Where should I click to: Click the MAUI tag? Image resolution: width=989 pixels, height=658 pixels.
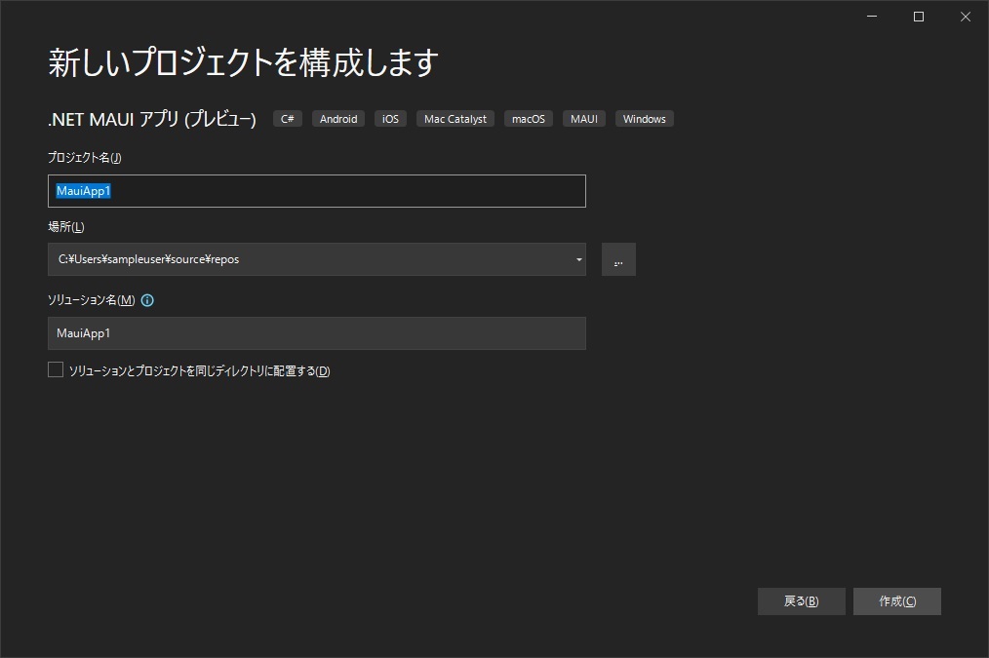(584, 119)
